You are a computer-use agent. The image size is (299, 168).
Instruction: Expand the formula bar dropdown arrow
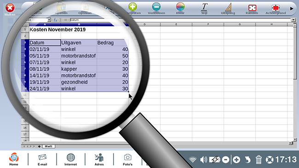(x=293, y=20)
